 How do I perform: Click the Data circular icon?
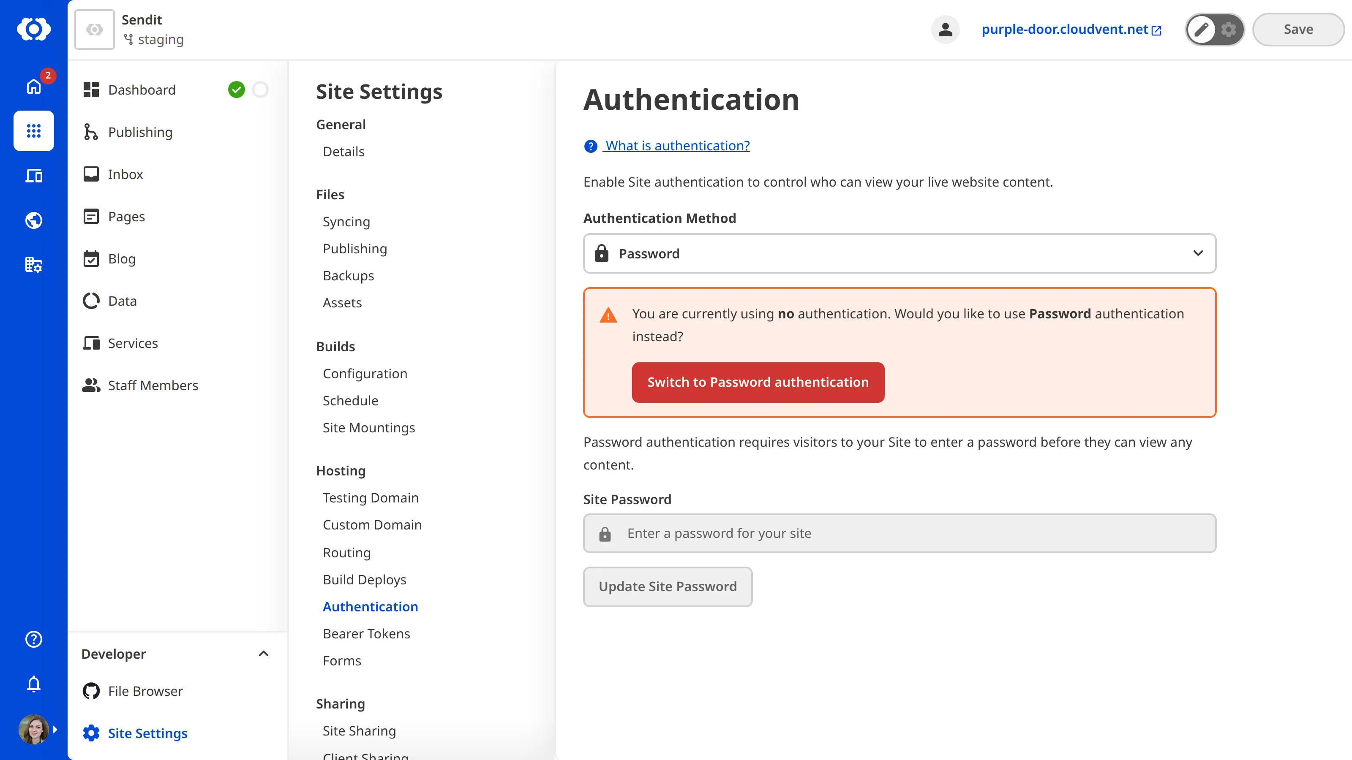pos(91,301)
